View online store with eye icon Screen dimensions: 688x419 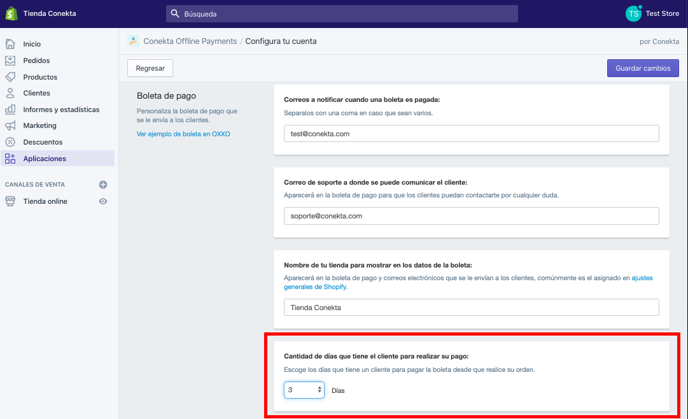103,201
